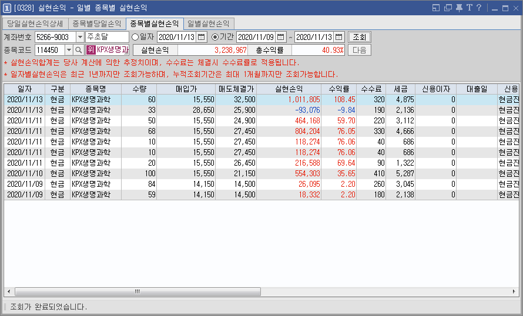Image resolution: width=523 pixels, height=316 pixels.
Task: Click the right scroll arrow of horizontal scrollbar
Action: [x=514, y=292]
